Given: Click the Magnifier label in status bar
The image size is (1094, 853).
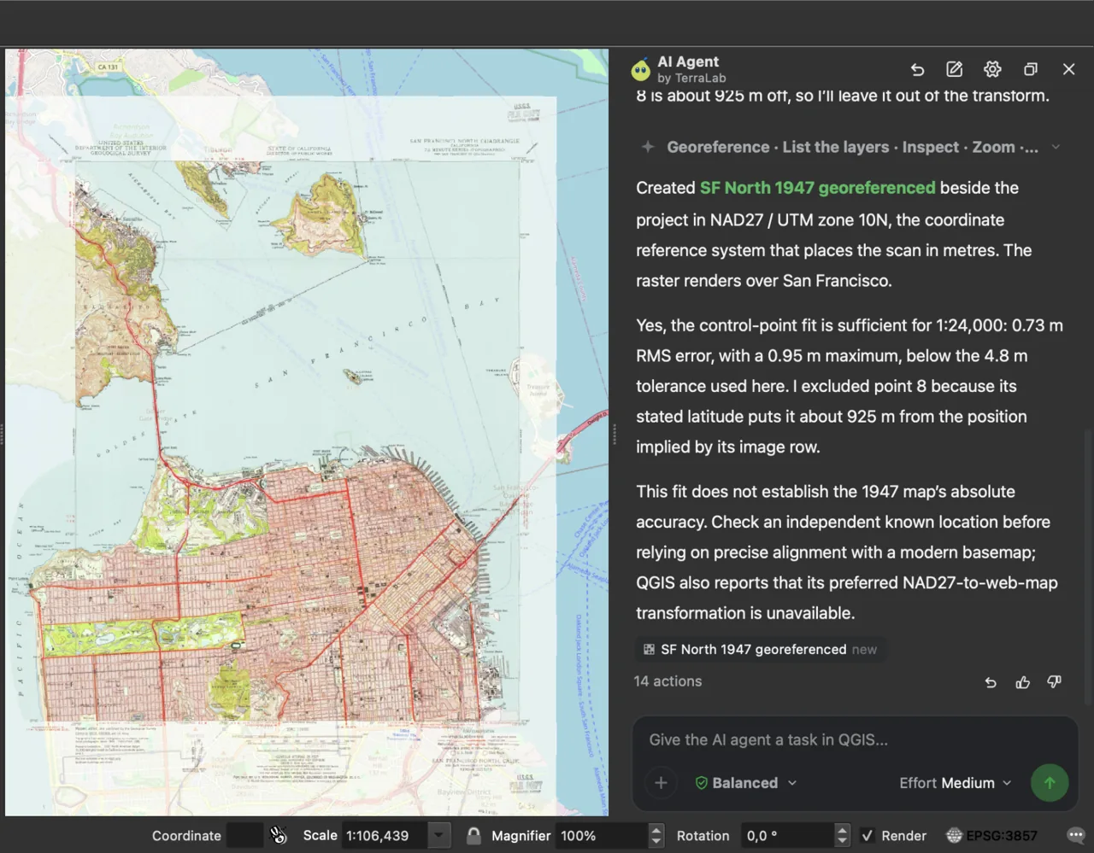Looking at the screenshot, I should (x=521, y=836).
